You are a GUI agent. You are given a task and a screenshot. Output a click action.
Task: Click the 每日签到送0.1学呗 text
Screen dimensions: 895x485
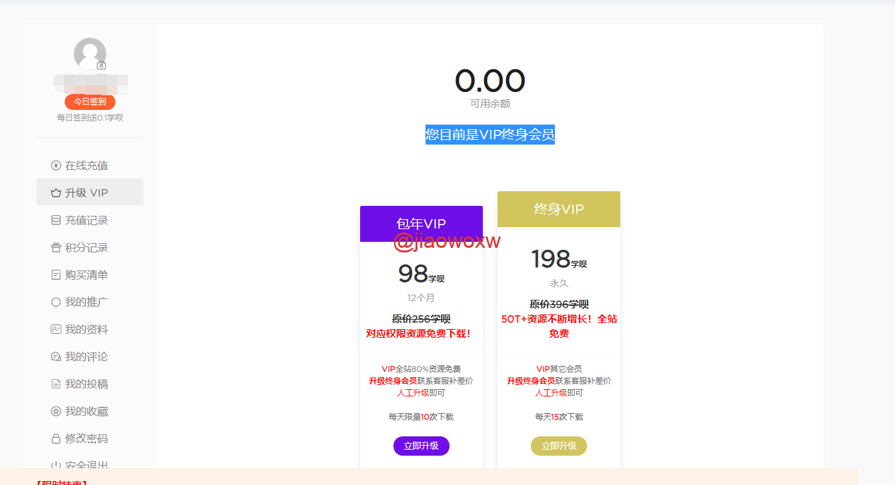click(x=90, y=118)
